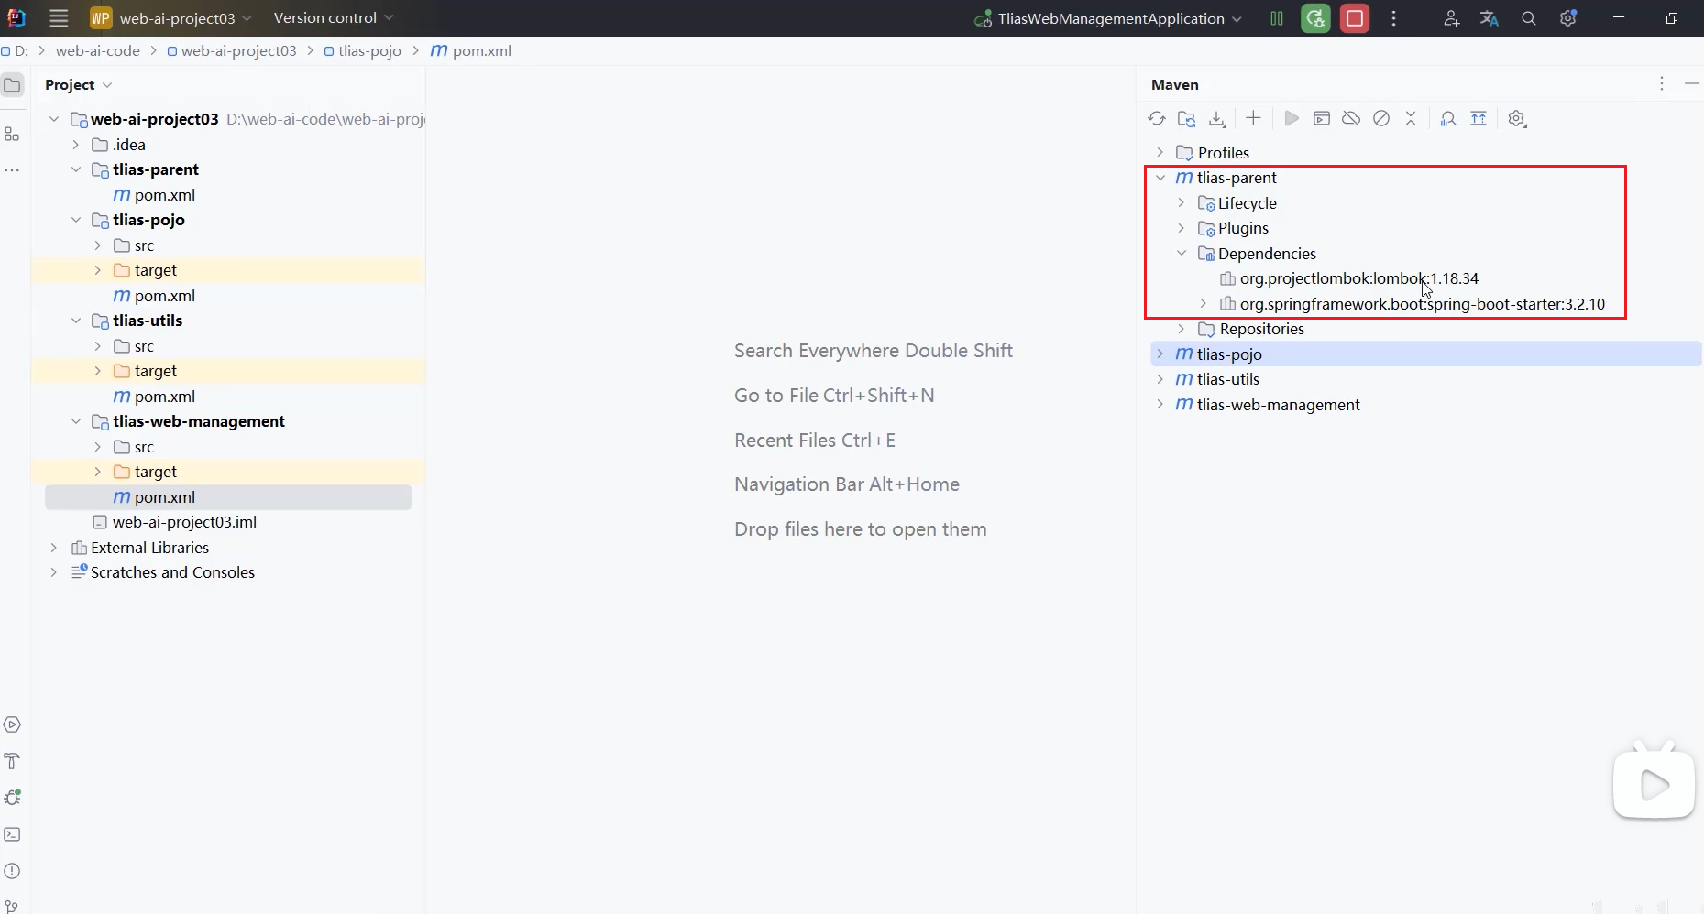The image size is (1704, 914).
Task: Toggle Maven offline mode
Action: 1351,118
